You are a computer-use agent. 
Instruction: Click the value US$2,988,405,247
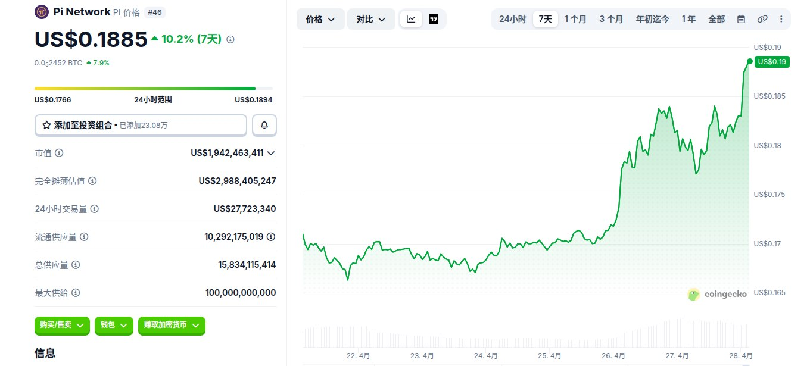(237, 181)
